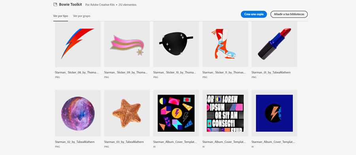
Task: Open the colorful shapes album cover thumbnail
Action: [x=176, y=113]
